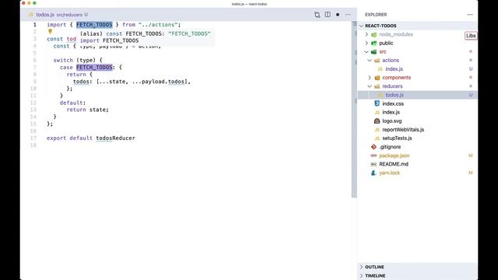Expand the components folder
This screenshot has height=280, width=498.
point(370,78)
